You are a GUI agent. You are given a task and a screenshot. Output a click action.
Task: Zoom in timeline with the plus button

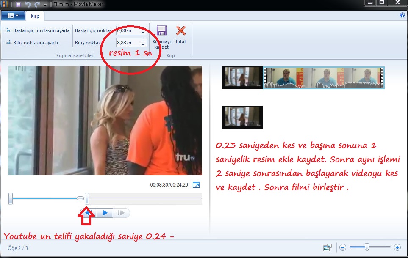point(397,247)
